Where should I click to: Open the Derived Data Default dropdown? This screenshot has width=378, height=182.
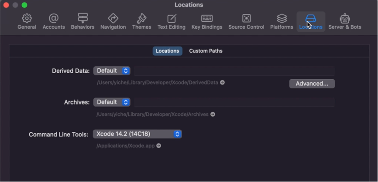click(112, 71)
